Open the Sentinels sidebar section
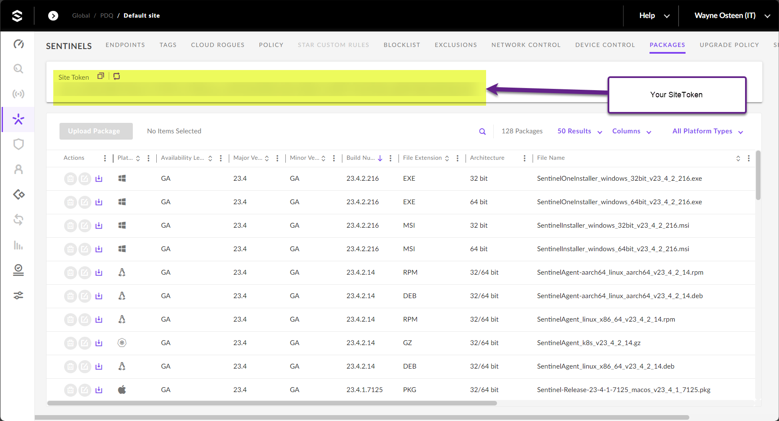 coord(18,120)
